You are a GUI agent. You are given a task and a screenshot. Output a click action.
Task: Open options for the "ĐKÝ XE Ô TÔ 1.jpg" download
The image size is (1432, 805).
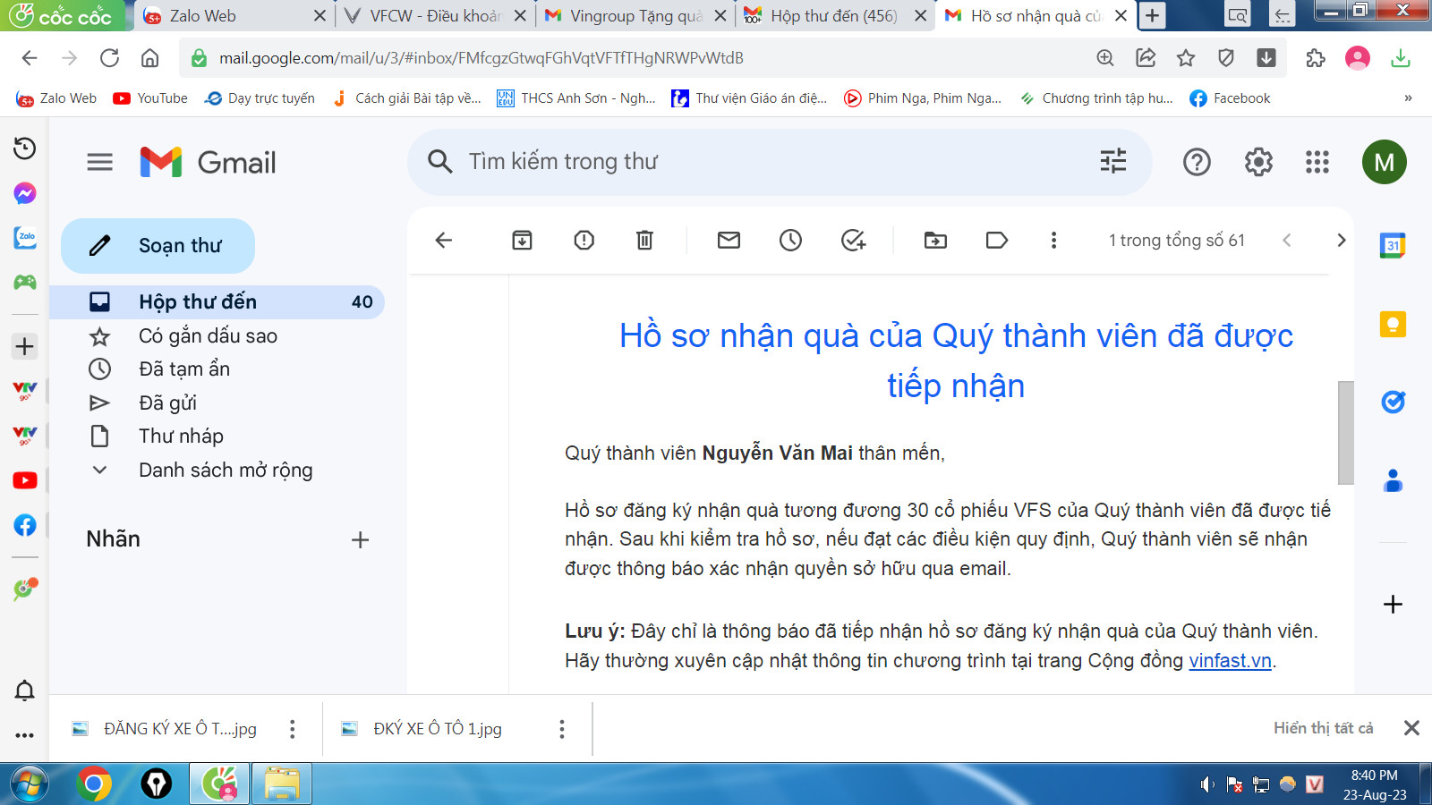click(x=562, y=729)
